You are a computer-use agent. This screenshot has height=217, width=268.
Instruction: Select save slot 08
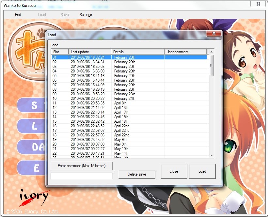(129, 89)
